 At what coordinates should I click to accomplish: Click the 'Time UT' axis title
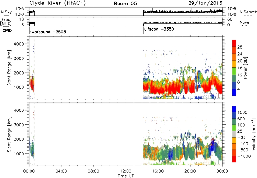[126, 176]
